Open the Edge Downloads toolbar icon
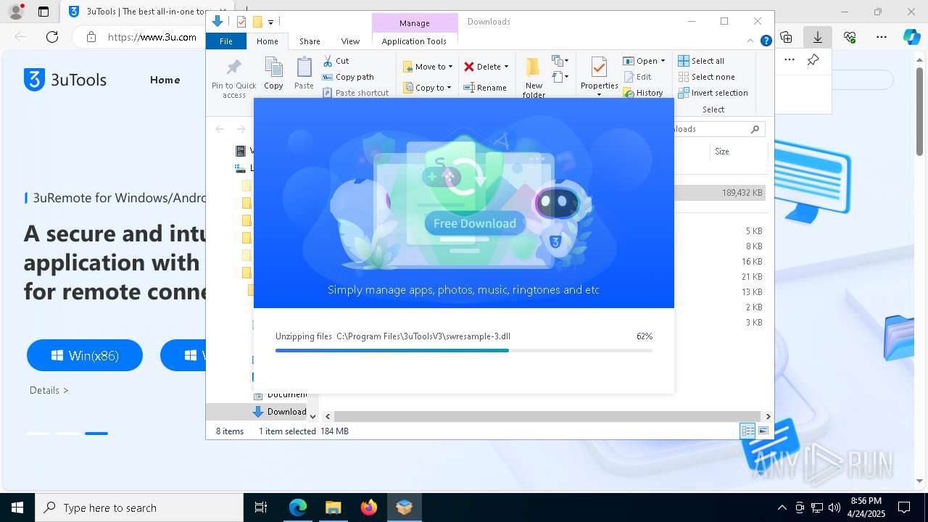928x522 pixels. 818,37
